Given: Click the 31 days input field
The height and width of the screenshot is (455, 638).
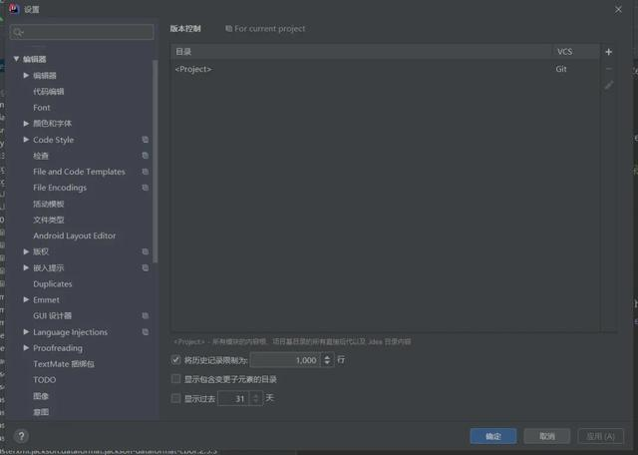Looking at the screenshot, I should (234, 398).
